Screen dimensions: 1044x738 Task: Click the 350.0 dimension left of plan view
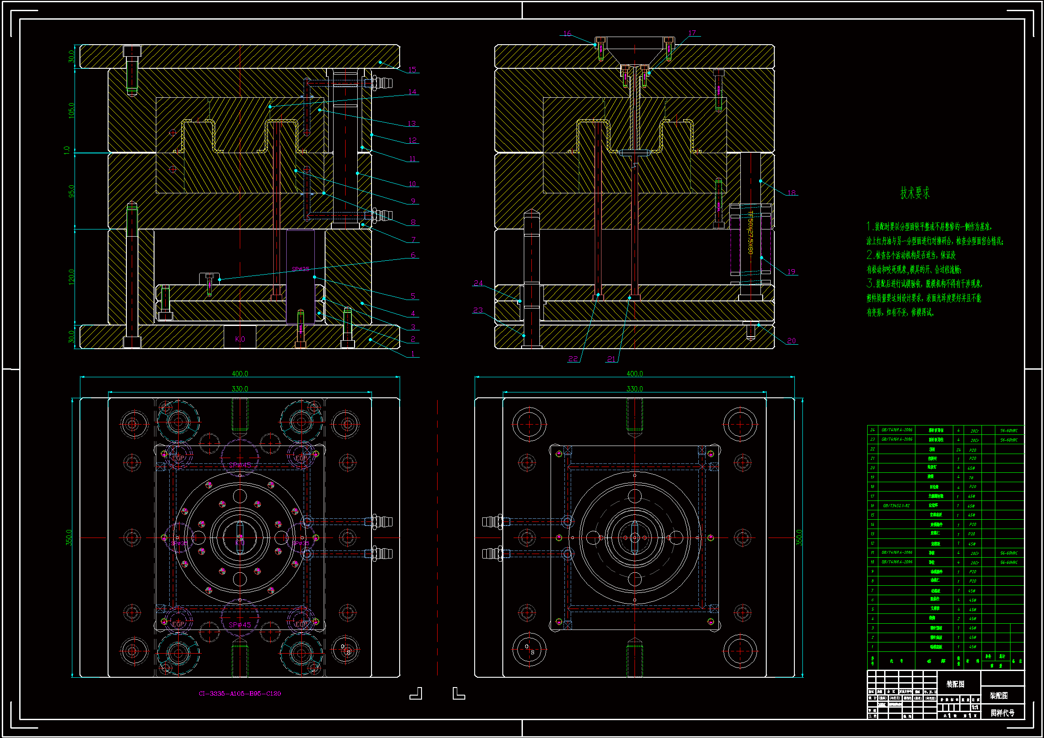[68, 538]
